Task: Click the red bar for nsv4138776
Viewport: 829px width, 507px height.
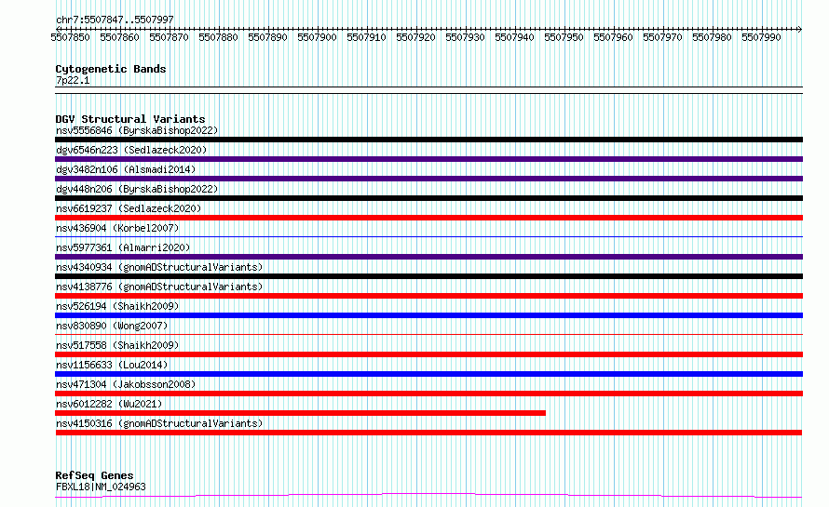Action: click(428, 296)
